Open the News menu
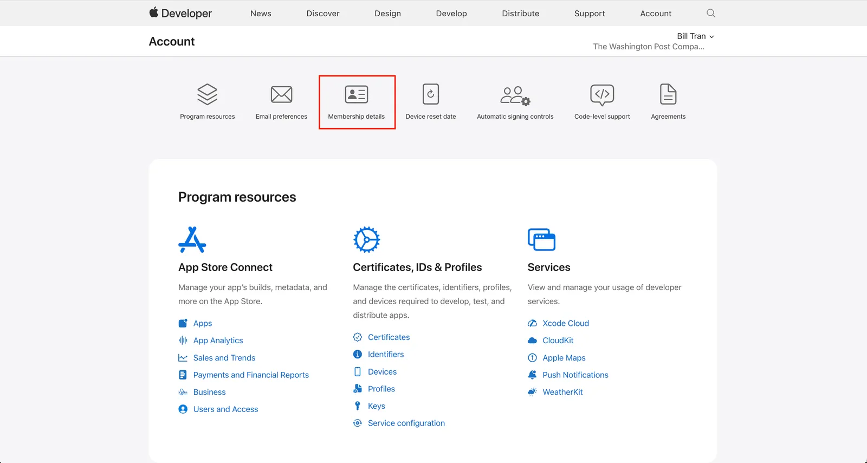The width and height of the screenshot is (867, 463). [x=261, y=14]
